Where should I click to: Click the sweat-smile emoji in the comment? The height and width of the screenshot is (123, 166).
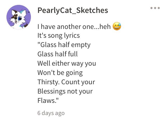click(117, 26)
